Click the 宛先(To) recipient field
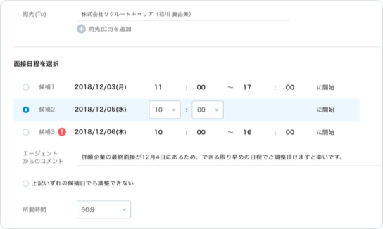This screenshot has width=383, height=229. (x=183, y=14)
